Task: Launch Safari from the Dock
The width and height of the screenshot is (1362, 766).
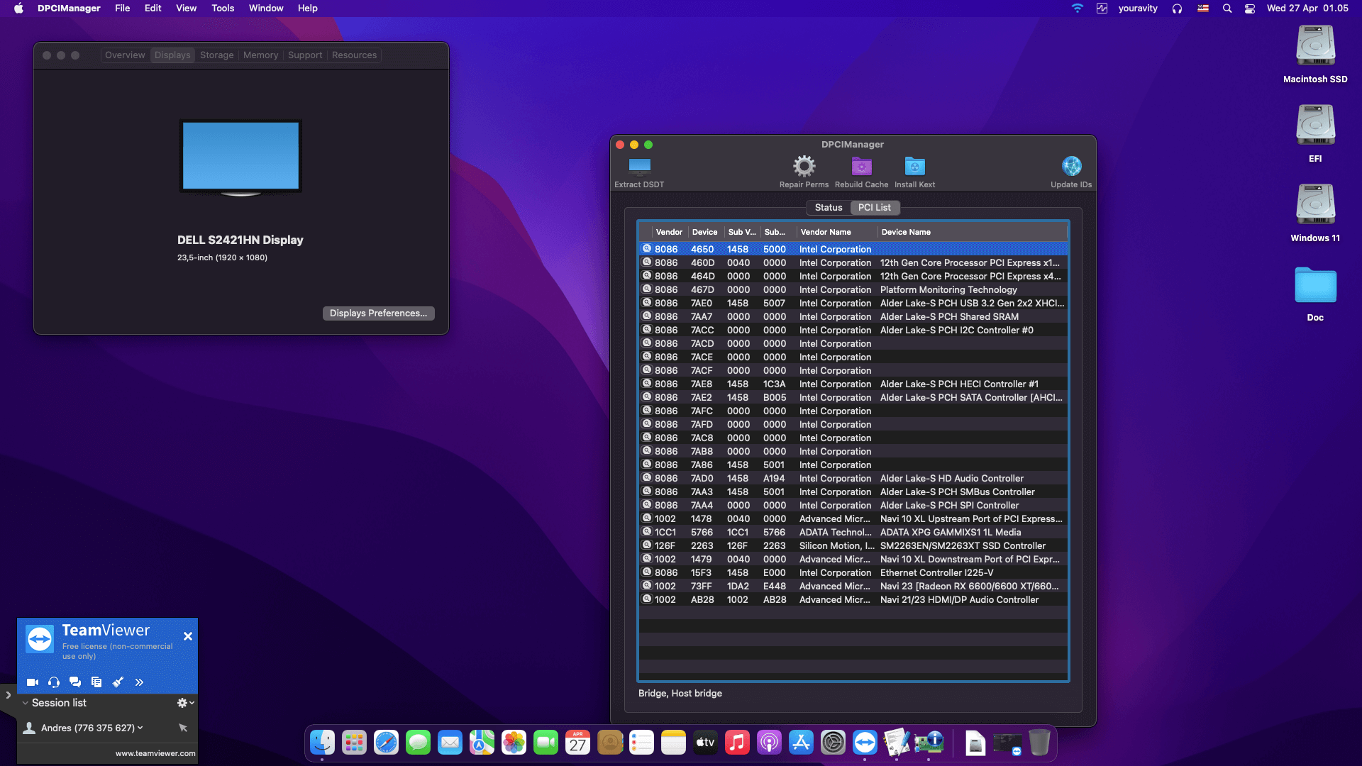Action: [x=386, y=743]
